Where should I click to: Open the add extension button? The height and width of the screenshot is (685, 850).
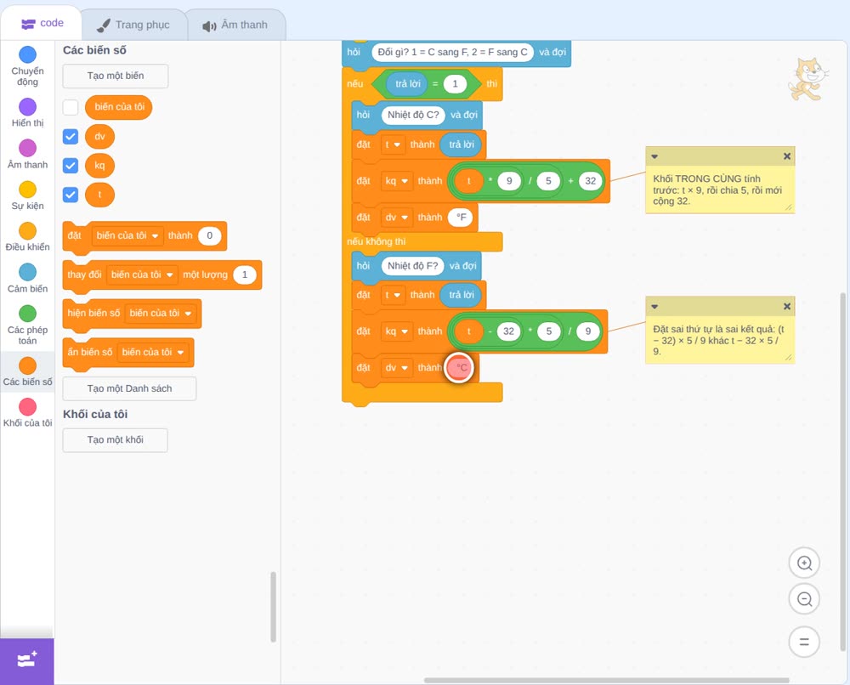(27, 661)
